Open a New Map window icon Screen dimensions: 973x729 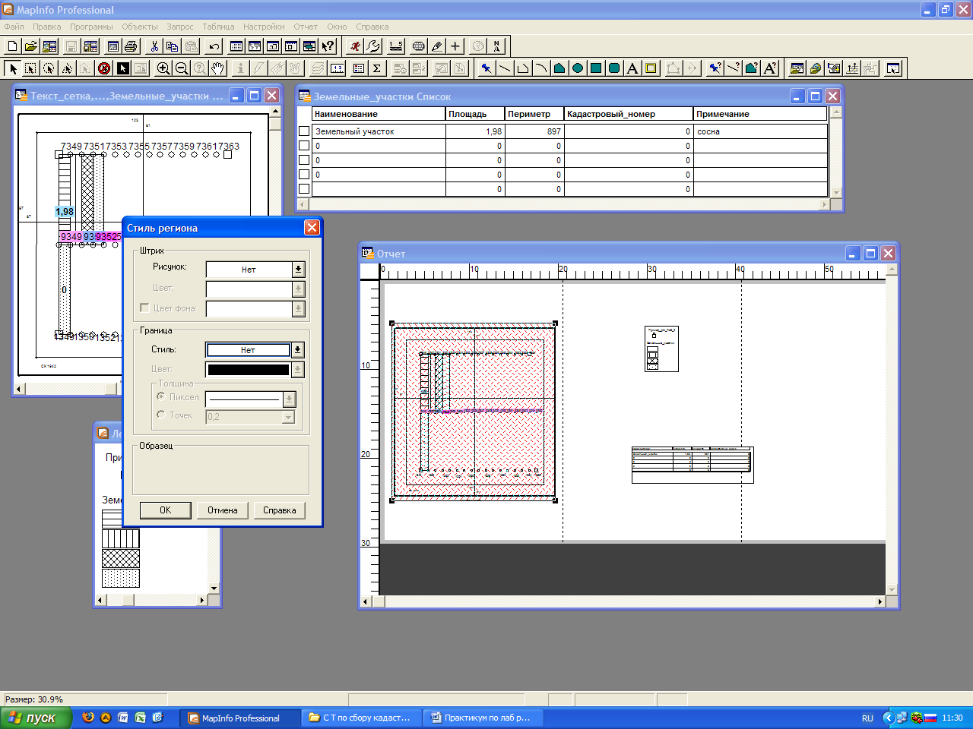(255, 46)
